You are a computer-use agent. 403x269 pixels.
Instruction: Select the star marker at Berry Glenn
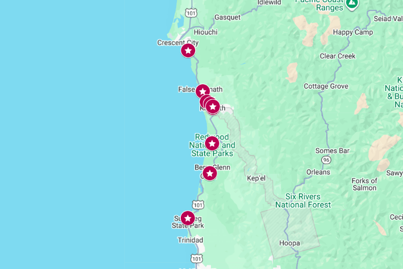(210, 173)
